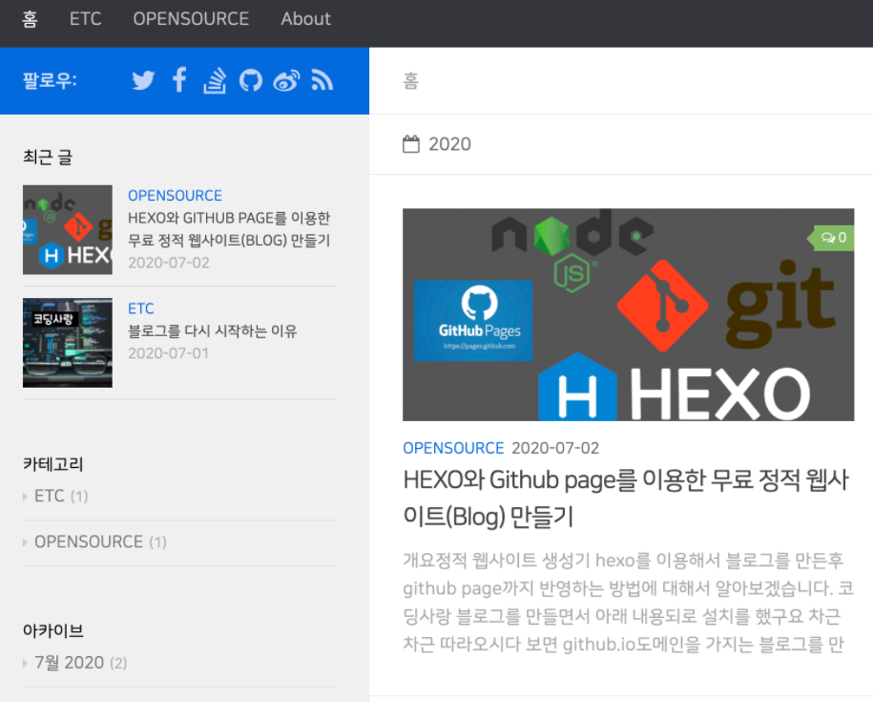Open recent post '블로그를 다시 시작하는 이유'
The image size is (873, 702).
click(213, 330)
